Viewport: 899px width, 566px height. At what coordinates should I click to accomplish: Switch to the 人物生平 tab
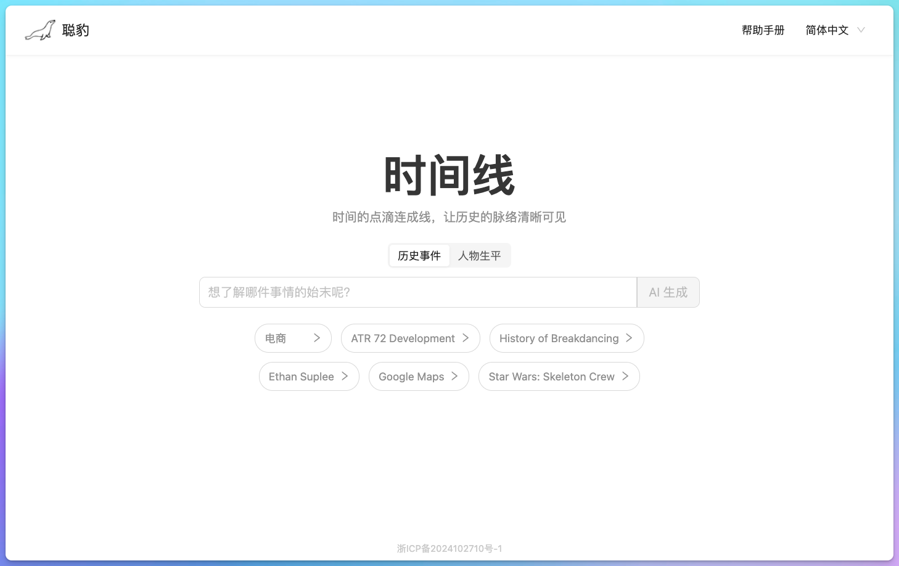pyautogui.click(x=480, y=255)
